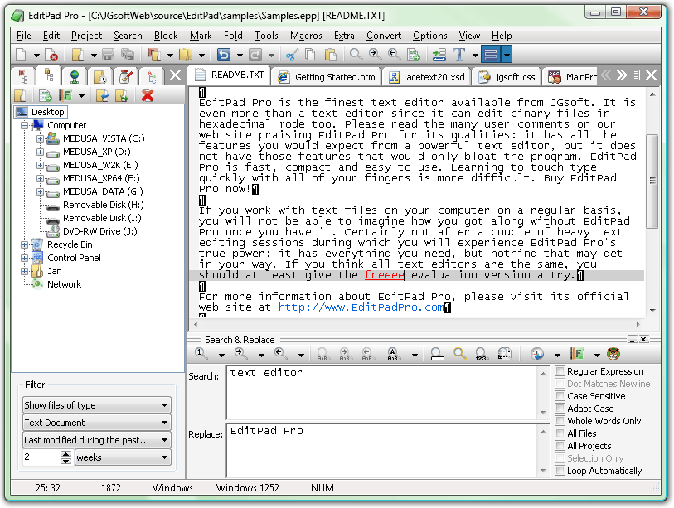Click the Count Matches 123 icon
Screen dimensions: 674x508
(481, 354)
